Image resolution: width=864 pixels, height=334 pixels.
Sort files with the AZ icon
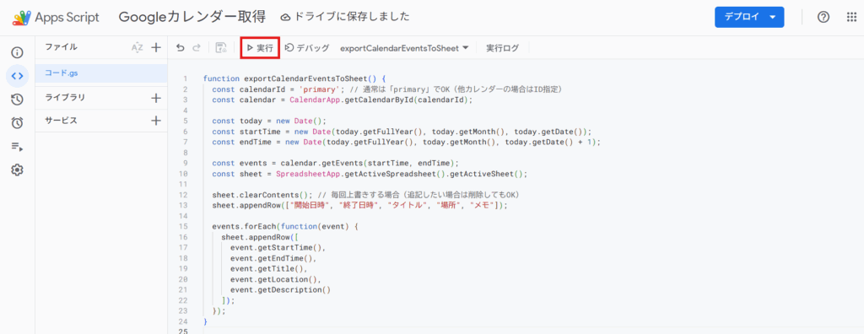[138, 47]
